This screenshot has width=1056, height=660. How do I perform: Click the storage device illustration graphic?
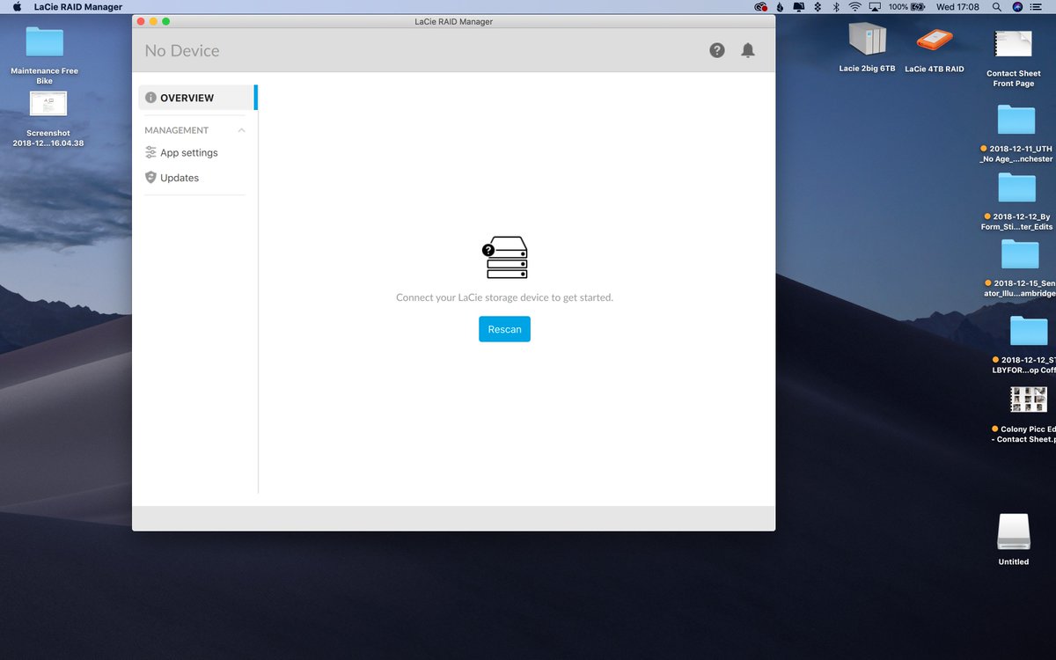click(x=503, y=257)
